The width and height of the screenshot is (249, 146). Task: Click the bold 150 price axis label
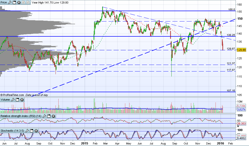click(240, 19)
